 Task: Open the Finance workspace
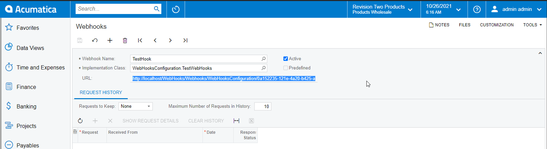point(26,87)
